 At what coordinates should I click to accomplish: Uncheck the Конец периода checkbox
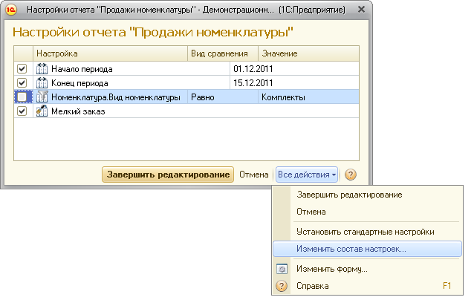click(22, 83)
